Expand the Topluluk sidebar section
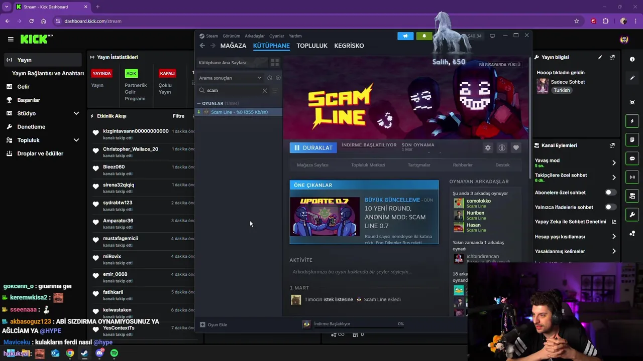Image resolution: width=643 pixels, height=361 pixels. (76, 140)
